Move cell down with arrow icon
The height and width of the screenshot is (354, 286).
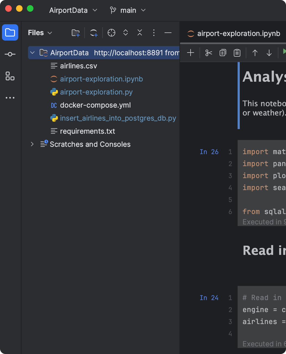coord(269,53)
